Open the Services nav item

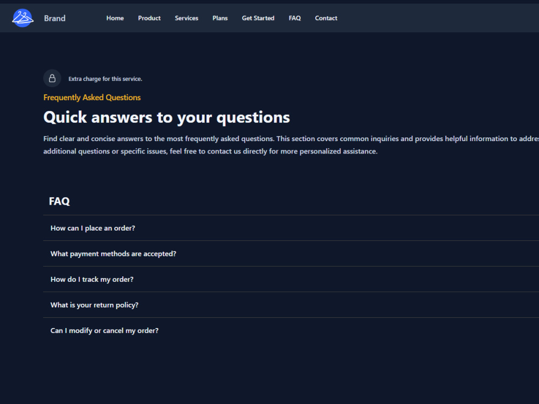click(x=186, y=18)
